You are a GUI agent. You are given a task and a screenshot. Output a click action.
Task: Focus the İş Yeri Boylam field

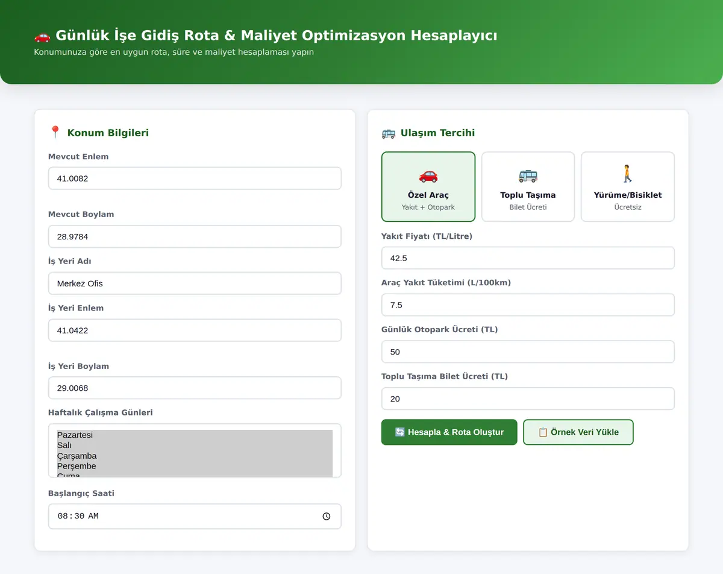[x=195, y=388]
